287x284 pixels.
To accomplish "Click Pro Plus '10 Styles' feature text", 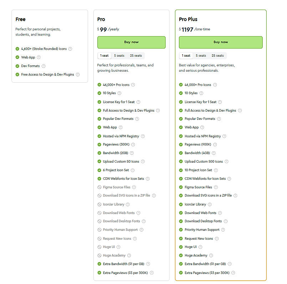I will click(191, 93).
